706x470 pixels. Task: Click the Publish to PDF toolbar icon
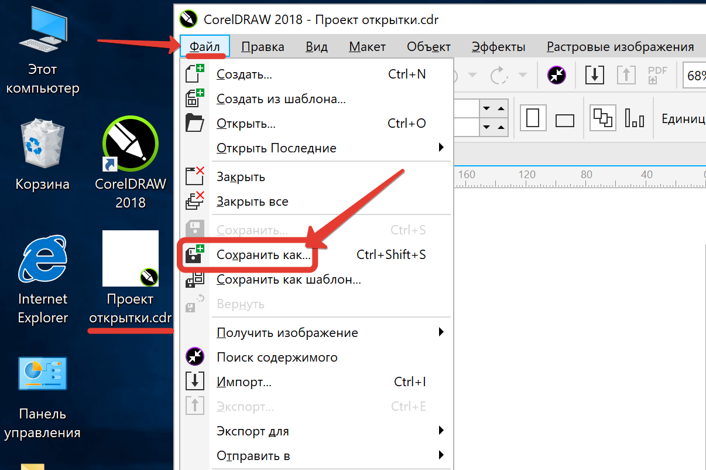pos(657,75)
